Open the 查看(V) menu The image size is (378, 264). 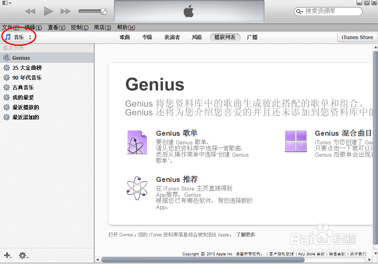[x=57, y=28]
